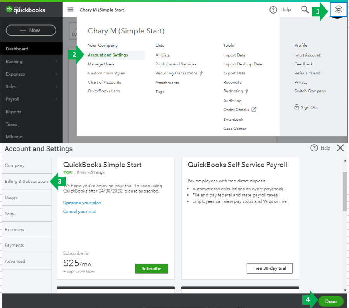Screen dimensions: 349x308
Task: Expand the Payroll submenu chevron
Action: (56, 99)
